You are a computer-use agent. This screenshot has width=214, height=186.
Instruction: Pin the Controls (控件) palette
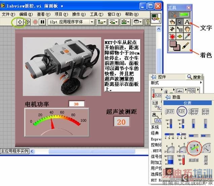tap(154, 77)
